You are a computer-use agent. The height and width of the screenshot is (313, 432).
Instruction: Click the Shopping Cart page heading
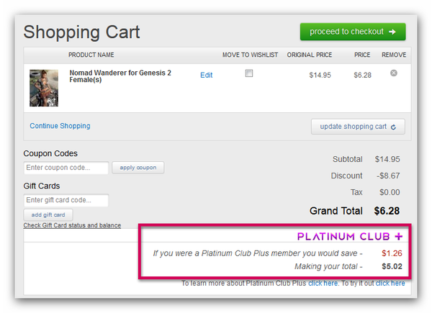pos(81,32)
